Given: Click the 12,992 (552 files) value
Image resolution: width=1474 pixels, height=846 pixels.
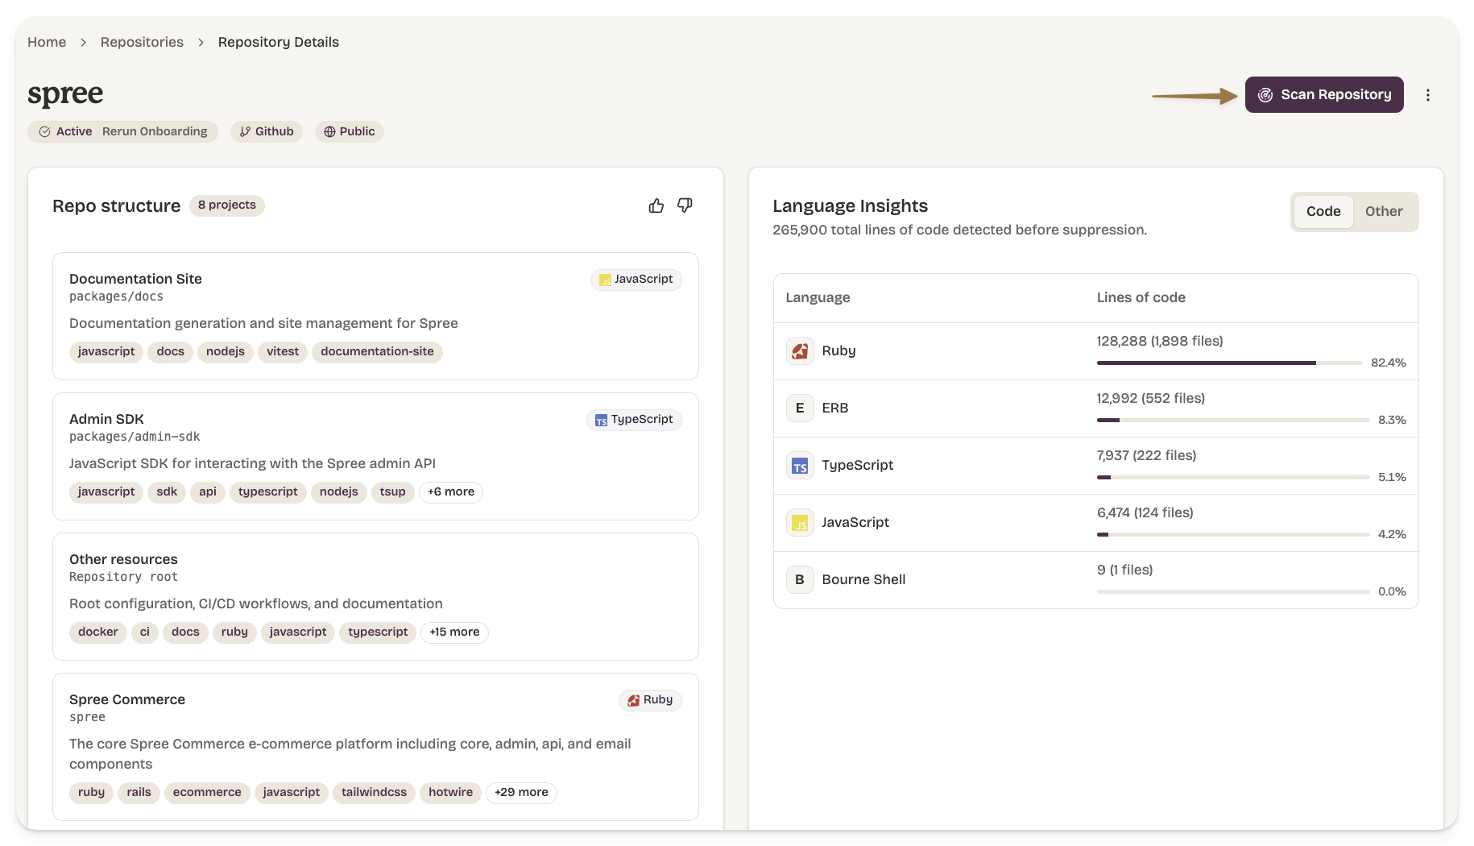Looking at the screenshot, I should (x=1151, y=399).
